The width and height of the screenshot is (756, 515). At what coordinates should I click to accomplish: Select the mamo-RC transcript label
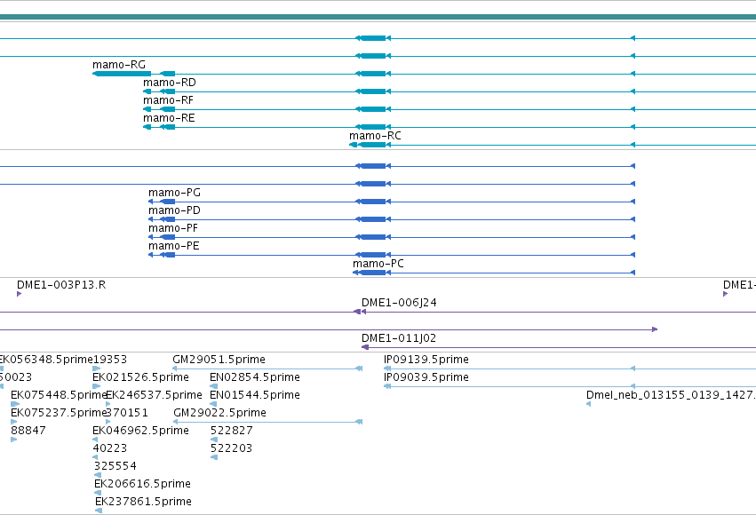pyautogui.click(x=375, y=136)
